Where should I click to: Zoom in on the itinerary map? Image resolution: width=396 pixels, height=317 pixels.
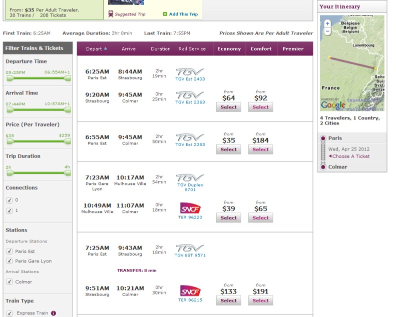point(327,23)
